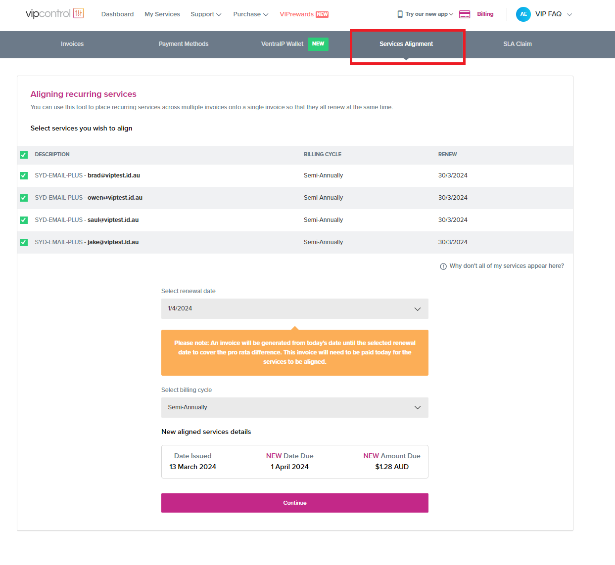Select the saul@viptest.id.au row
The image size is (615, 565).
pos(24,220)
